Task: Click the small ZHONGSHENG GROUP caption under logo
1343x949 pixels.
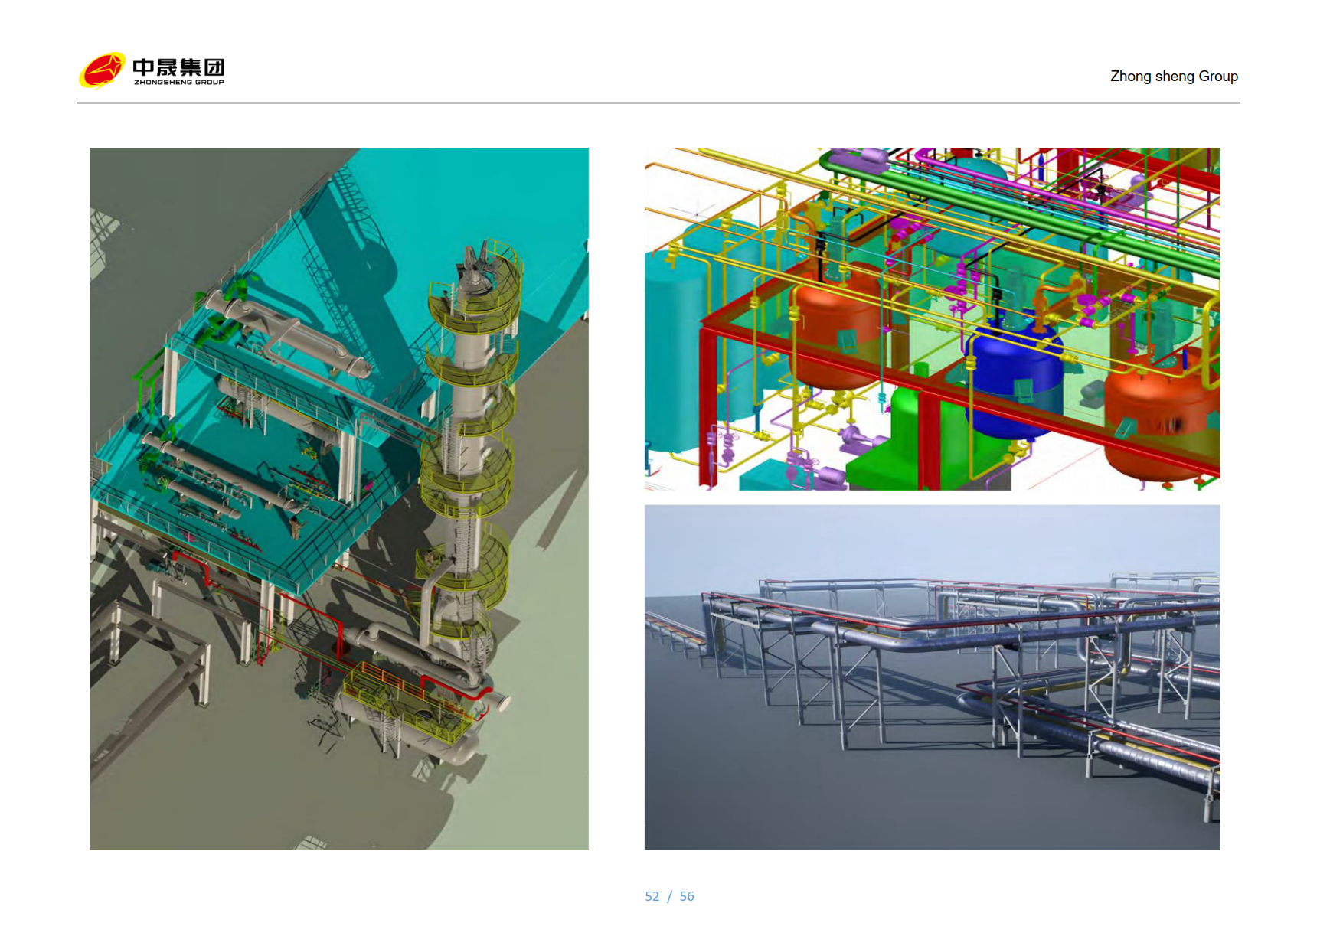Action: click(x=178, y=83)
